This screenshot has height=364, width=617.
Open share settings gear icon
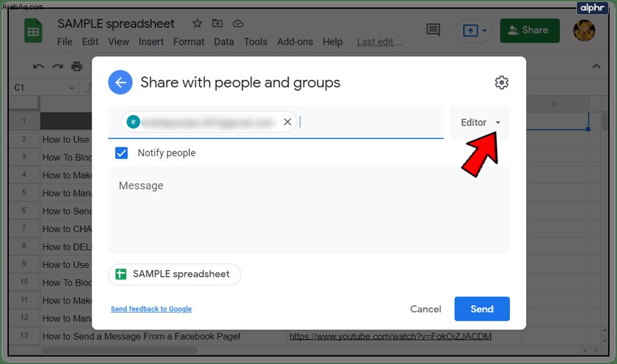(x=501, y=83)
